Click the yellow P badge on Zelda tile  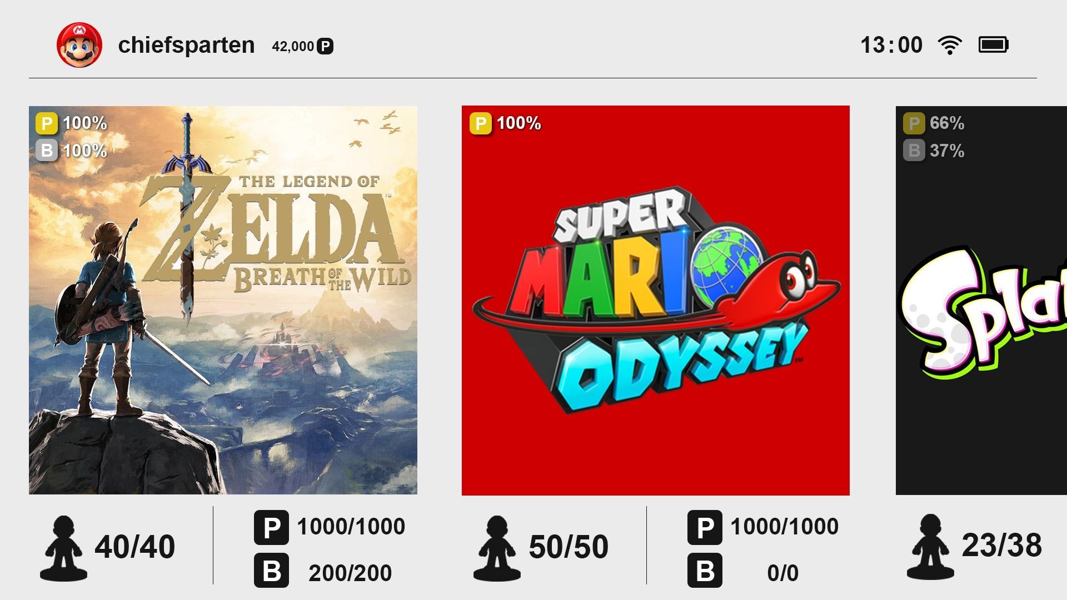click(x=47, y=123)
